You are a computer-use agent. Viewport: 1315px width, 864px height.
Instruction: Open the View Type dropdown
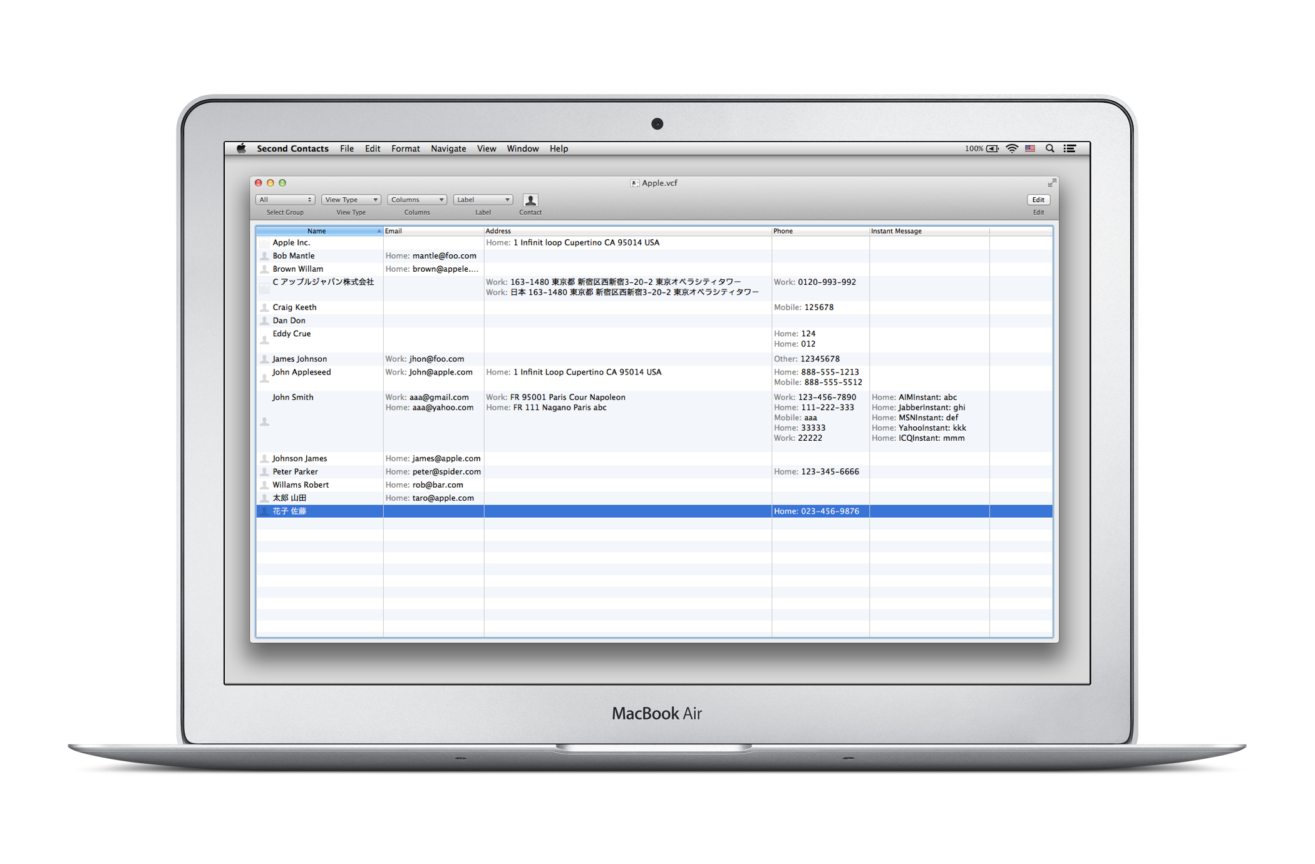351,200
